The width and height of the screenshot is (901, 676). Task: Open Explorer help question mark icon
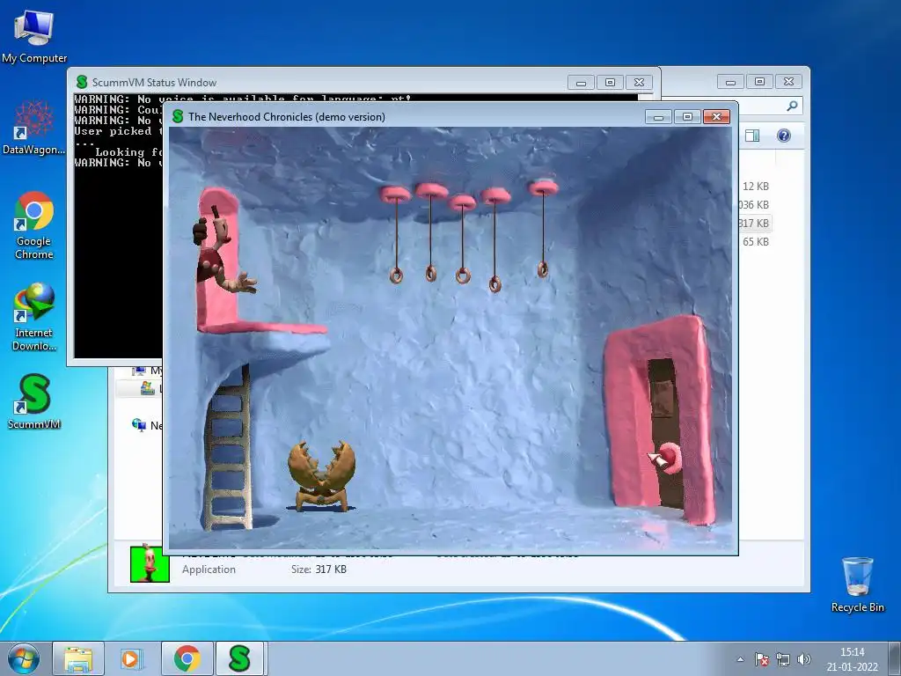tap(784, 136)
